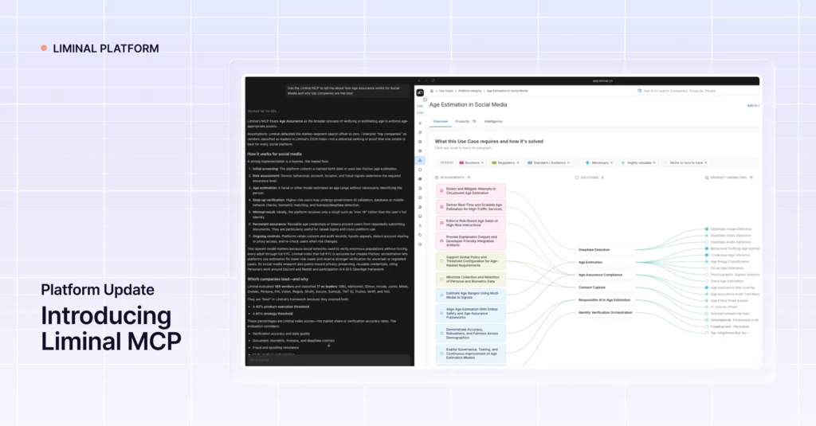The width and height of the screenshot is (816, 426).
Task: Click the browser reload icon in the top bar
Action: click(433, 80)
